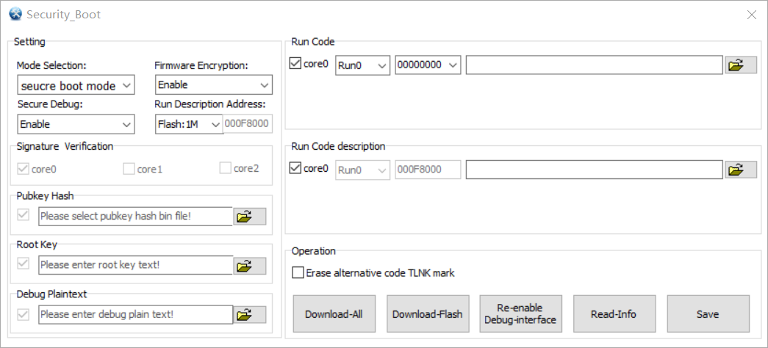768x348 pixels.
Task: Click Re-enable Debug-interface button
Action: click(x=520, y=313)
